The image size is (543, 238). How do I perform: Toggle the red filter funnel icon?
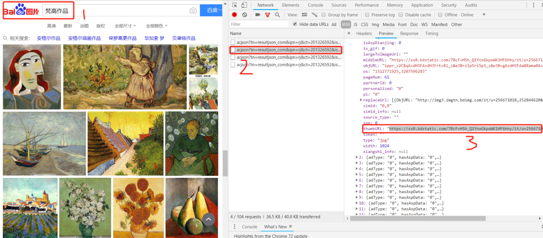pos(267,14)
